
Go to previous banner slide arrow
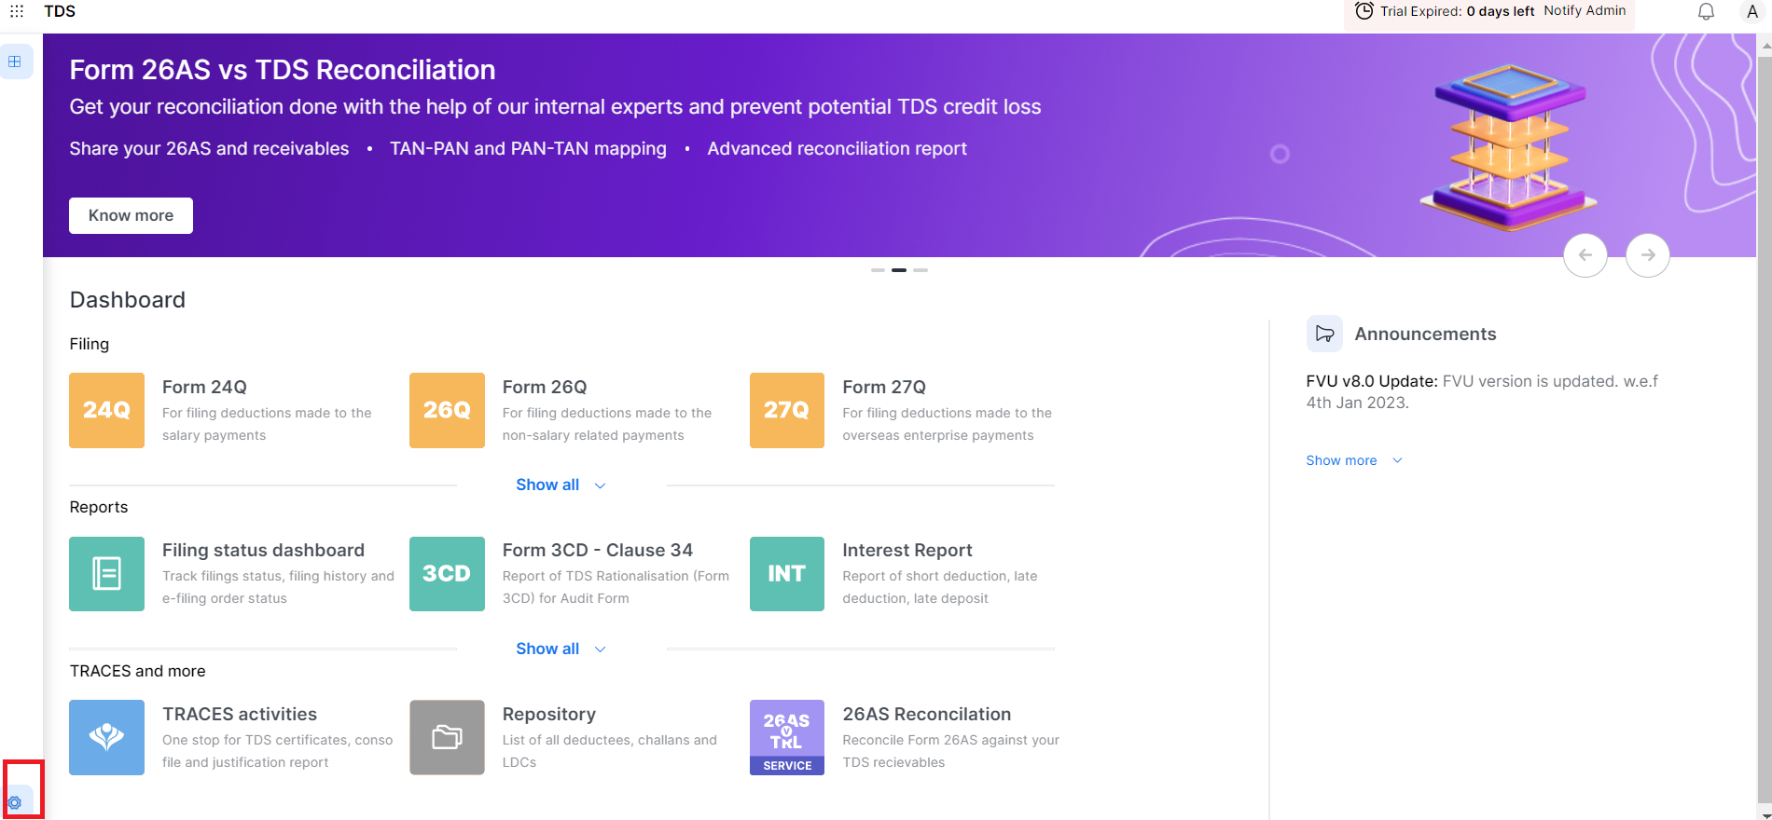[x=1585, y=255]
